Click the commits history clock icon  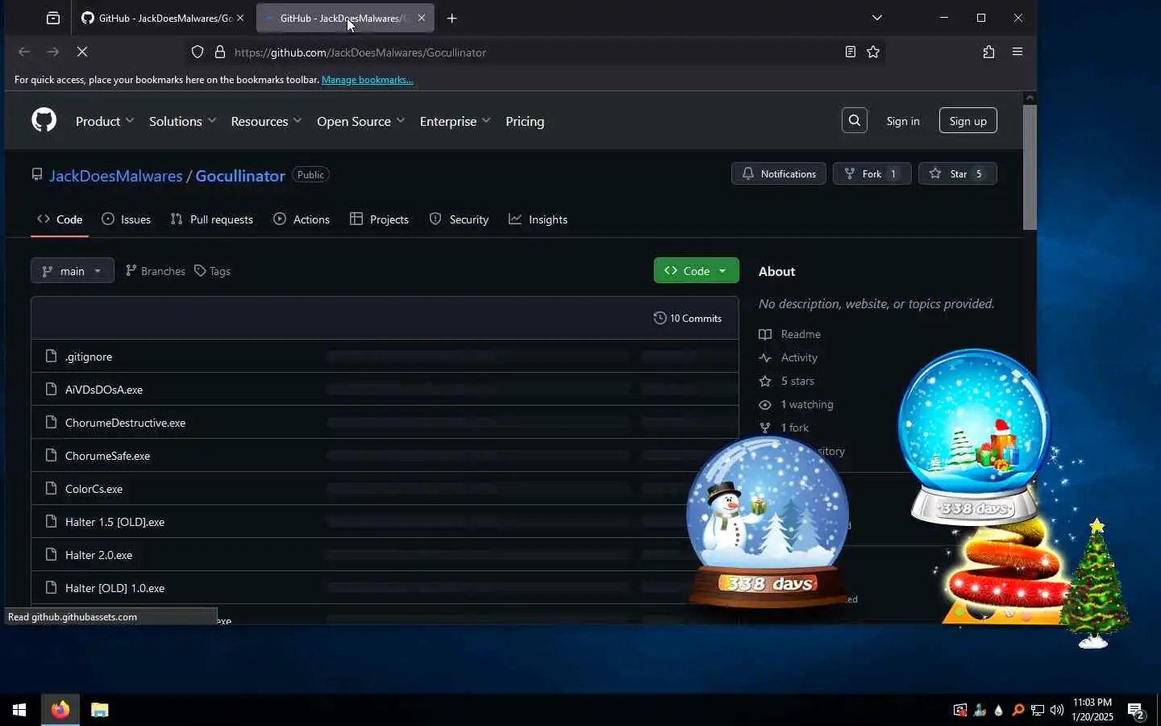[660, 318]
